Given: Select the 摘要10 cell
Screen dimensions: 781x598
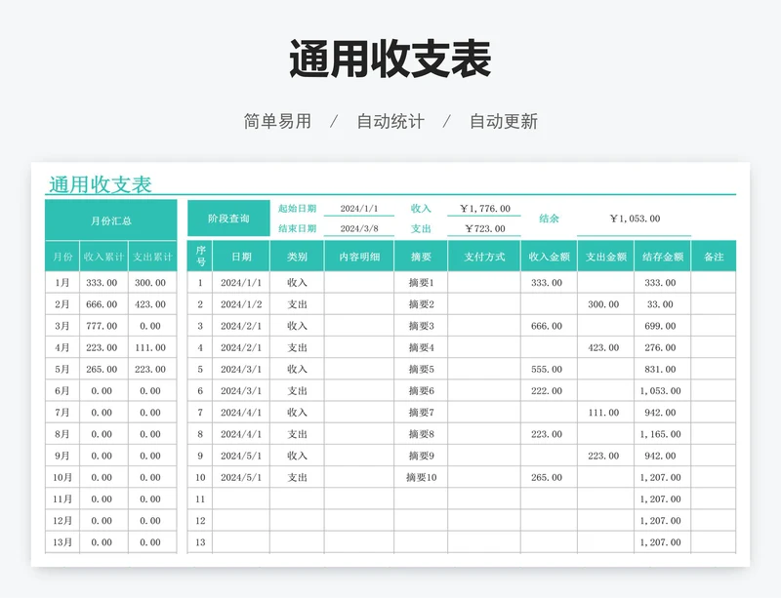Looking at the screenshot, I should (x=421, y=477).
